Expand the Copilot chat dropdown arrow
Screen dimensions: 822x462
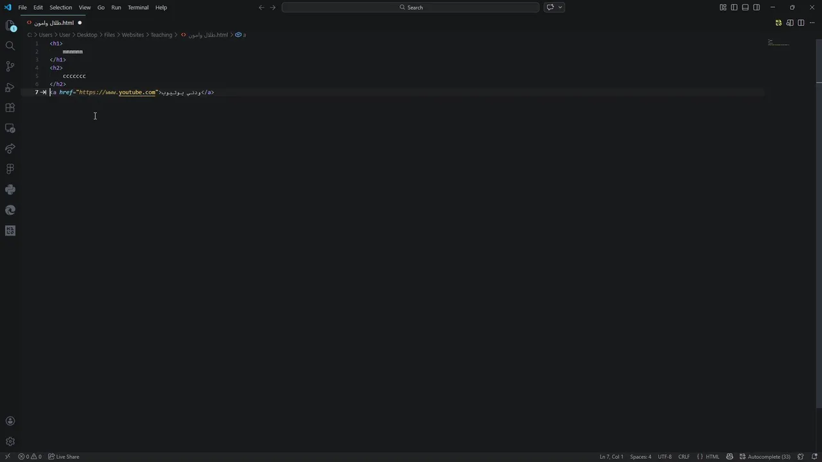(561, 7)
